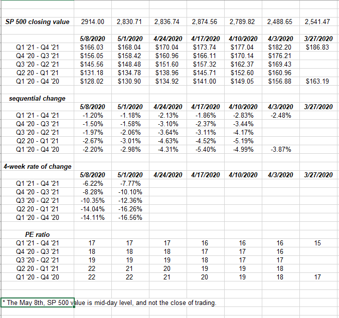
Task: Select the 'PE ratio' heading cell
Action: [38, 235]
